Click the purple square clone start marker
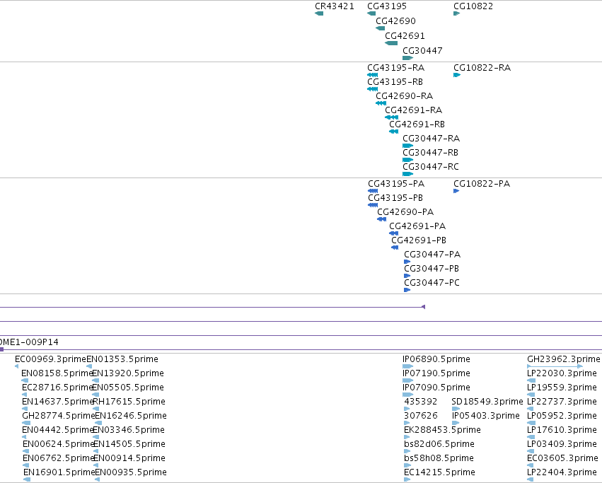 1,349
